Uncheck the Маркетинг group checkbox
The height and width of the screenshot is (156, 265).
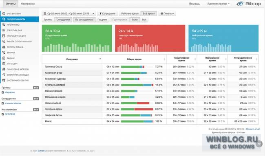tap(3, 92)
